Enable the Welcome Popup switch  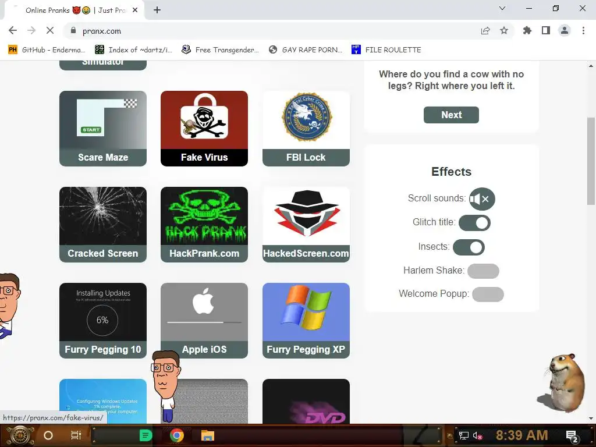coord(488,294)
